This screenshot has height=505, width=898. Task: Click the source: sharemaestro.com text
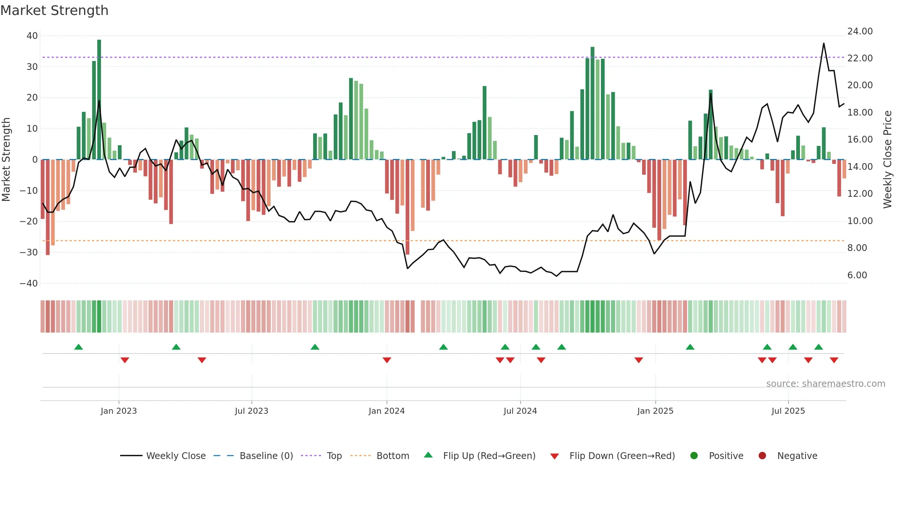point(826,383)
